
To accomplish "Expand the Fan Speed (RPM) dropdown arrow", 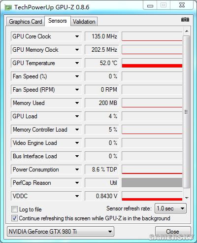I will click(77, 90).
